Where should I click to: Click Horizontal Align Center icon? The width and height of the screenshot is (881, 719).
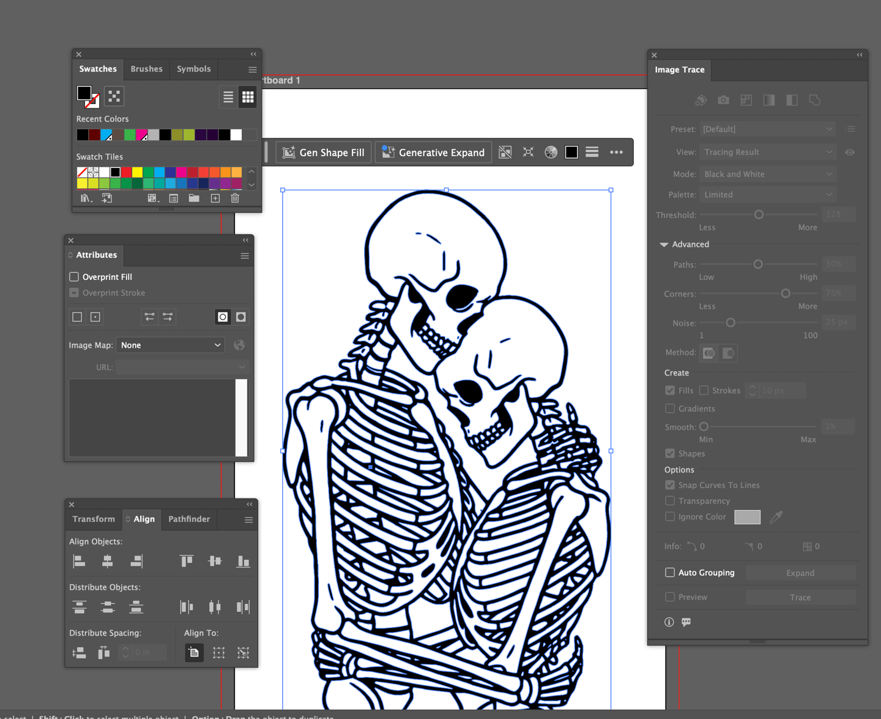coord(108,561)
